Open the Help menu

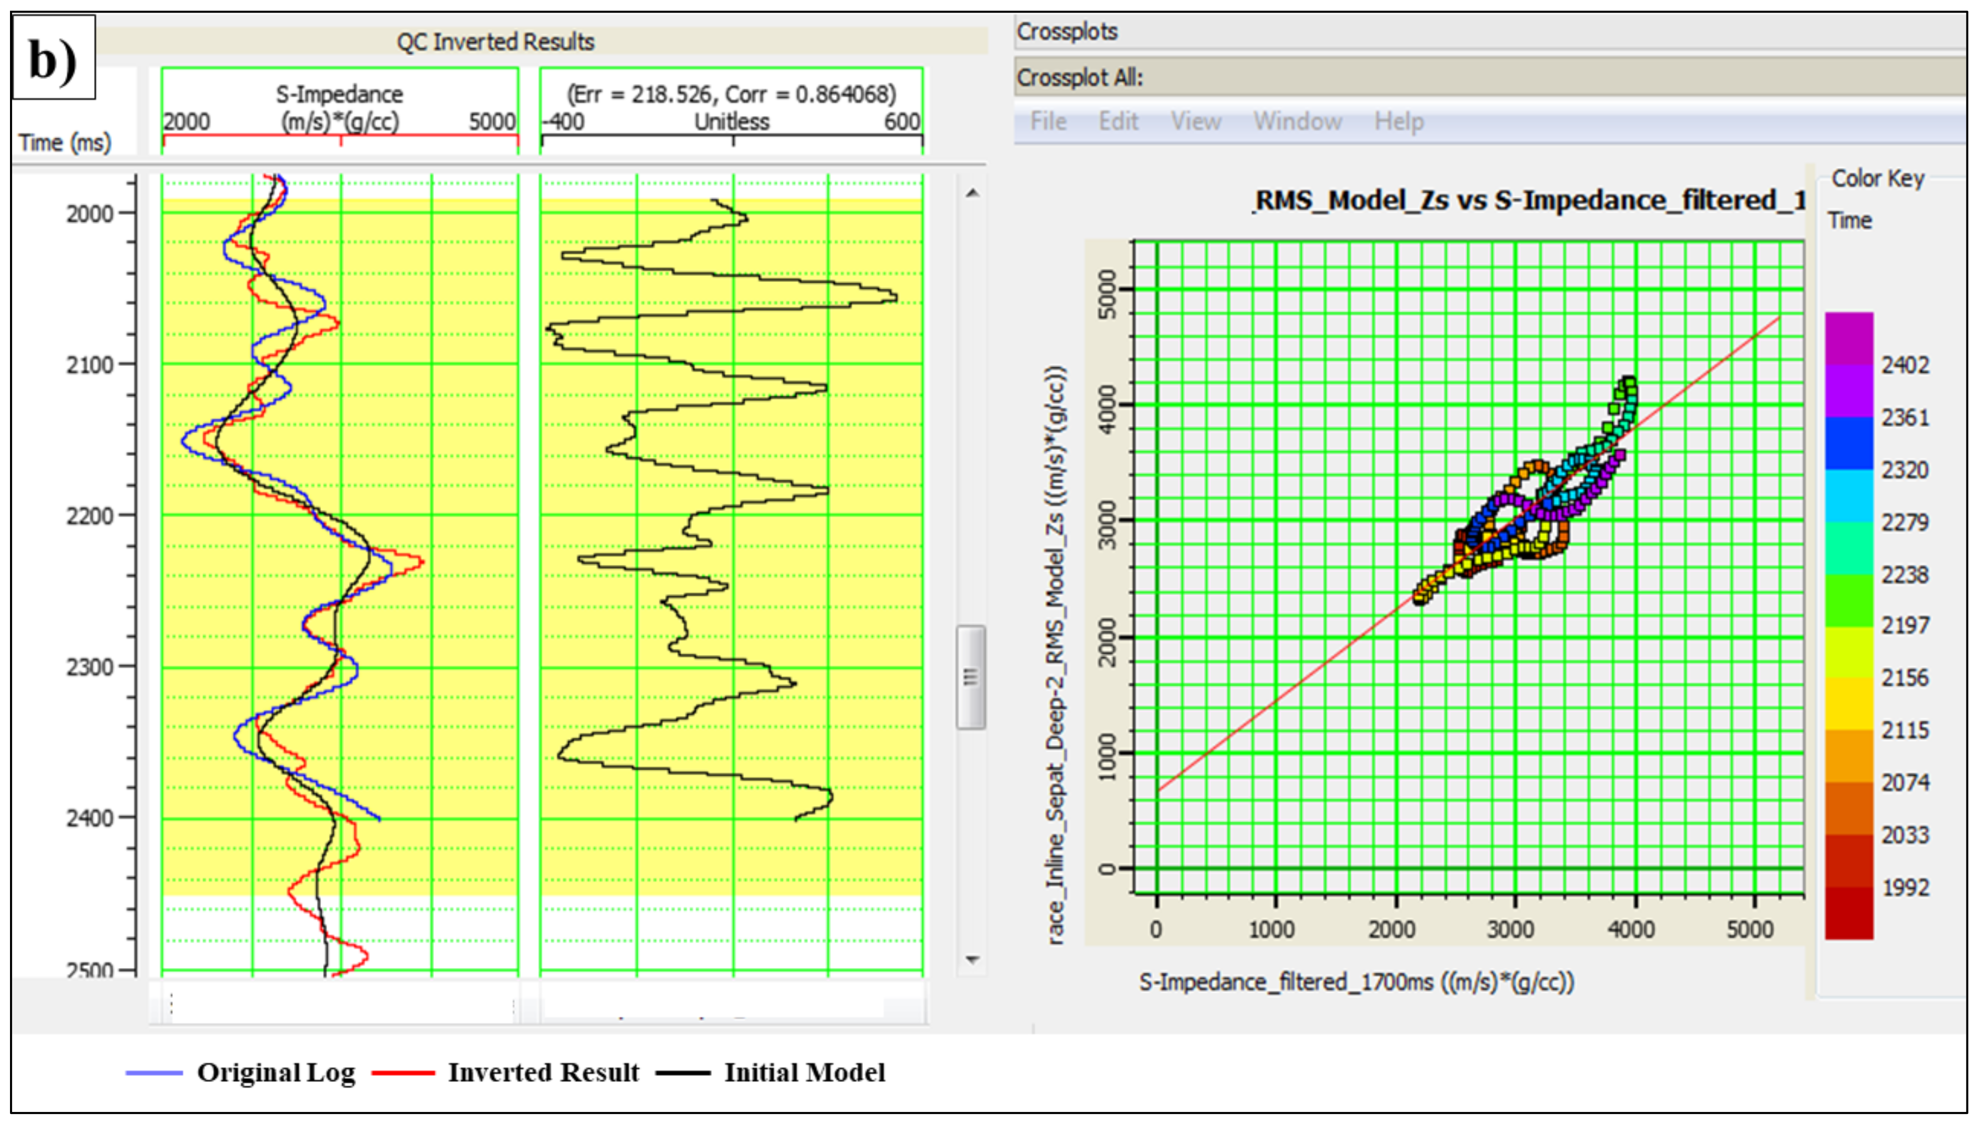point(1398,121)
